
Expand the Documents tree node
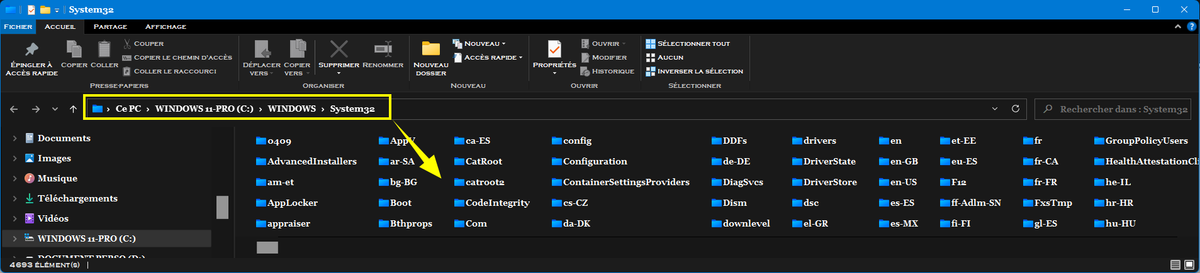click(14, 138)
